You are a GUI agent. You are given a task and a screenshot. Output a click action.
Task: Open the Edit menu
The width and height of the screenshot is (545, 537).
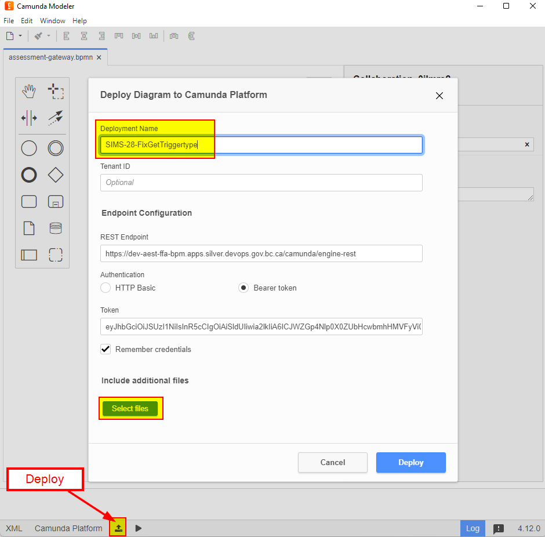(27, 20)
